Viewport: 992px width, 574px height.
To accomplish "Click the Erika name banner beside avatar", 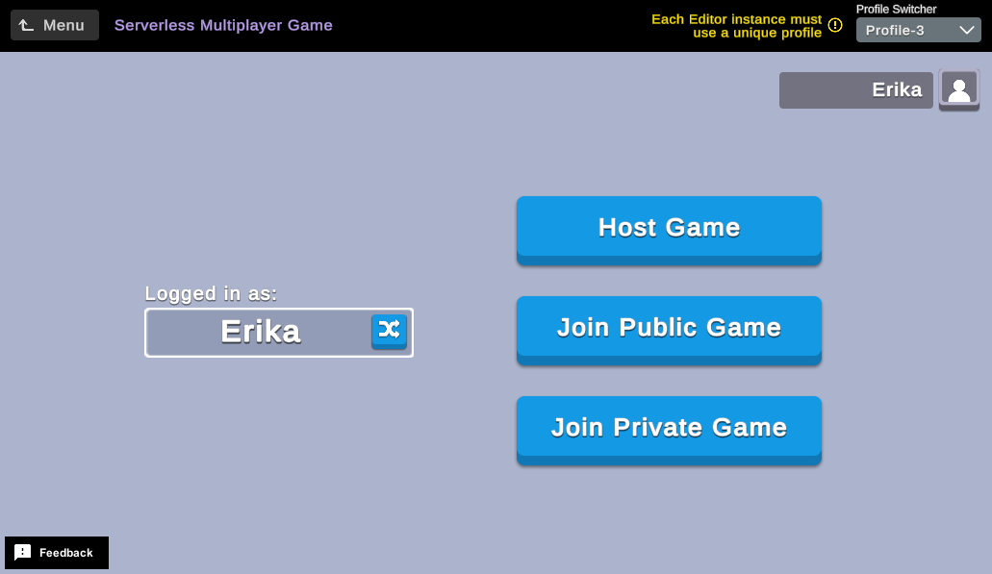I will coord(855,90).
